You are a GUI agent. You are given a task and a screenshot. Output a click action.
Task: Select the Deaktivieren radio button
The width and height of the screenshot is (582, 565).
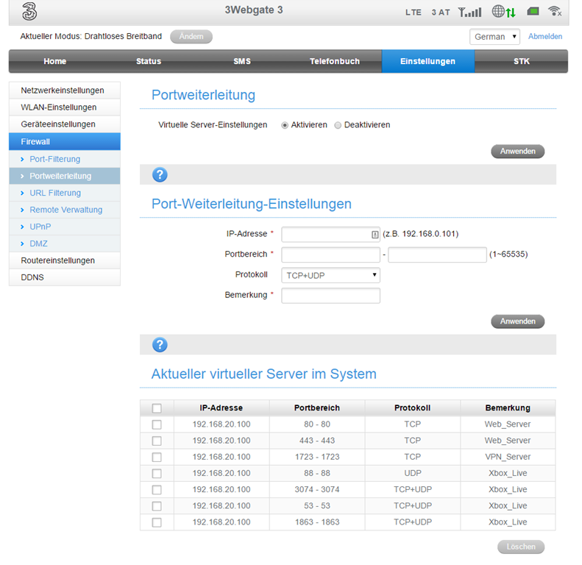point(338,125)
